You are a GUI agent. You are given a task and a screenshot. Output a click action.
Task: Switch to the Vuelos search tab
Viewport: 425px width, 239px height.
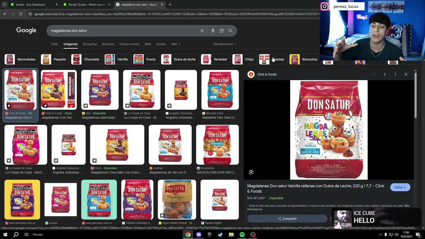coord(161,44)
